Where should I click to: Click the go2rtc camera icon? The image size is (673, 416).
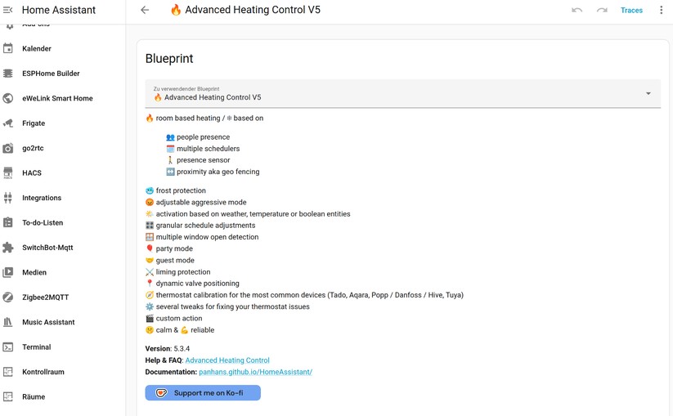[7, 148]
